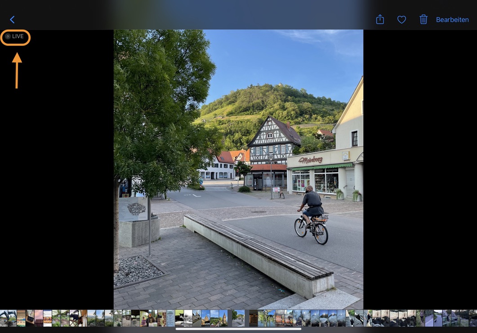Select the enlarged current thumbnail in filmstrip

238,318
